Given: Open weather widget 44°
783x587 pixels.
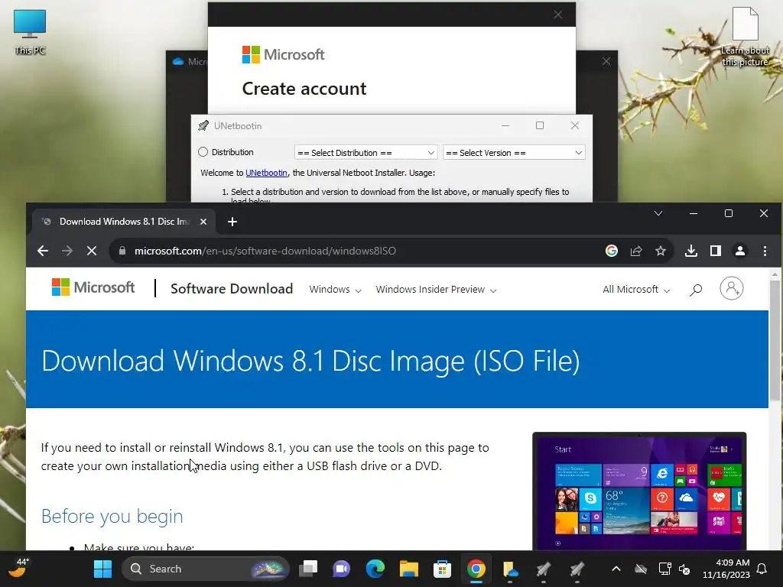Looking at the screenshot, I should coord(18,568).
